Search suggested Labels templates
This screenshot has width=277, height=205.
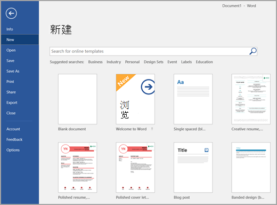186,62
